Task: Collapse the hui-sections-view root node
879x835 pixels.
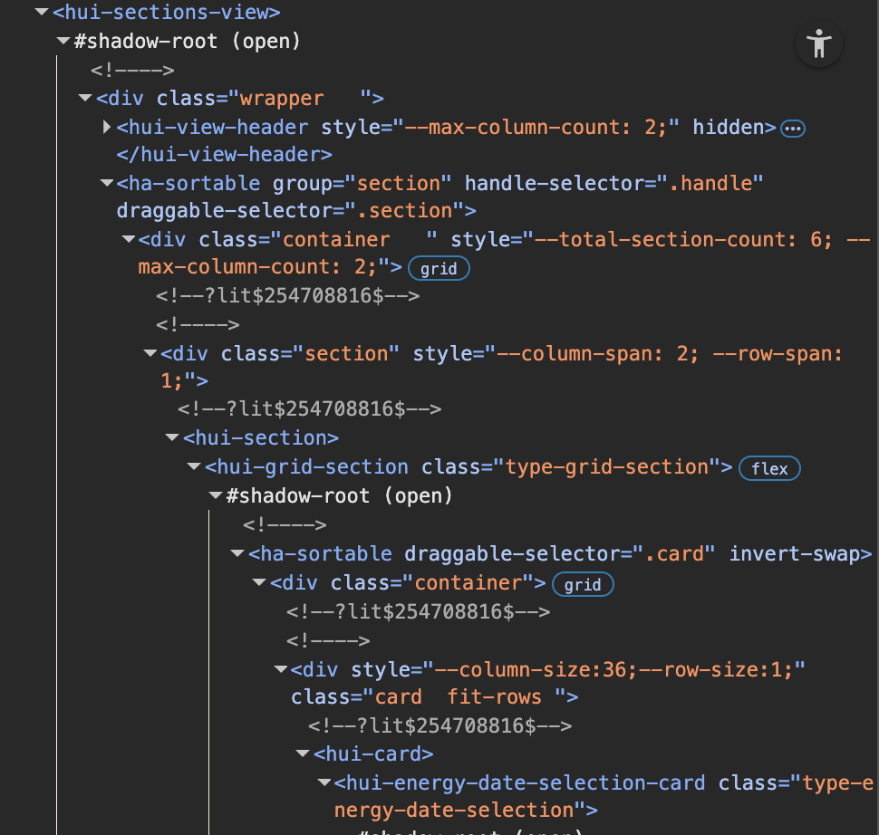Action: pyautogui.click(x=41, y=13)
